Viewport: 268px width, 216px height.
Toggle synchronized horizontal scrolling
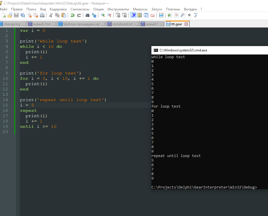pos(124,15)
